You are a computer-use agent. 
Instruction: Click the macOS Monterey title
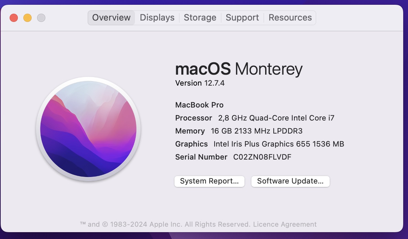(239, 69)
